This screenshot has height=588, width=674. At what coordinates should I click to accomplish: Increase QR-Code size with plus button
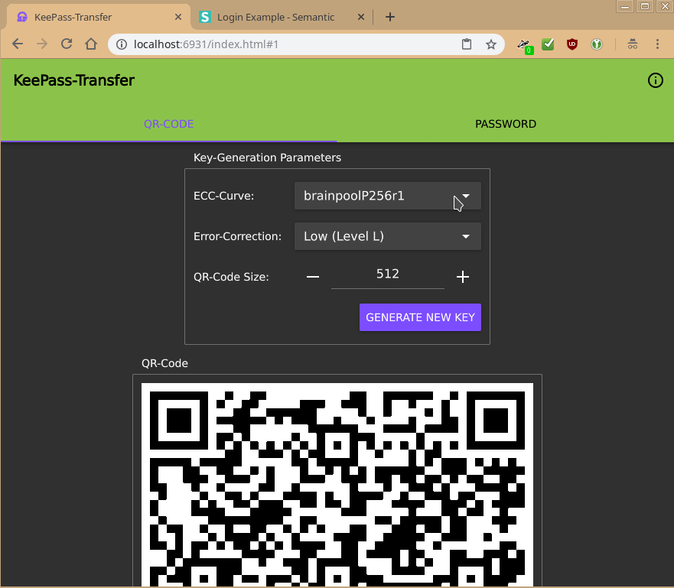pyautogui.click(x=463, y=277)
